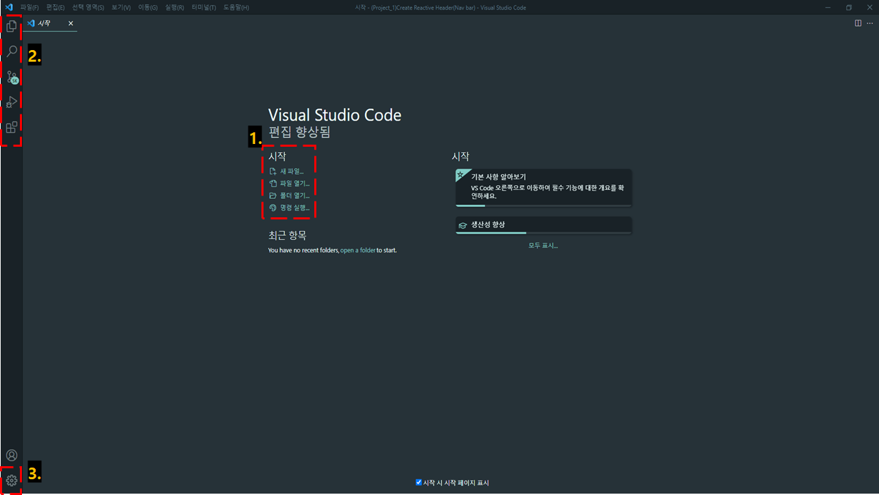Click the VS Code logo in title bar
This screenshot has width=879, height=495.
[x=9, y=7]
